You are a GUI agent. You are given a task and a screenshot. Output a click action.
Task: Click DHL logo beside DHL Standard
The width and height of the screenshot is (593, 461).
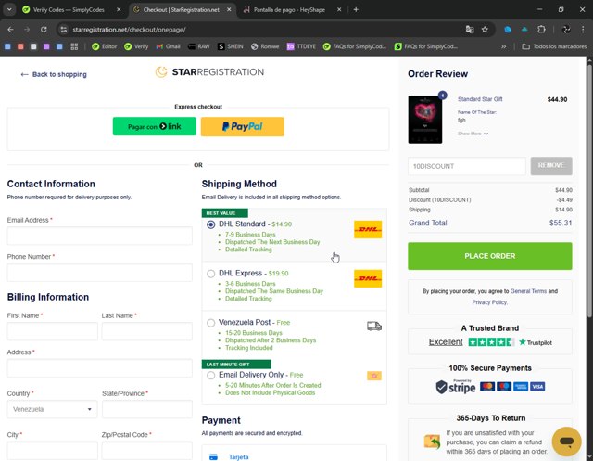pos(368,229)
